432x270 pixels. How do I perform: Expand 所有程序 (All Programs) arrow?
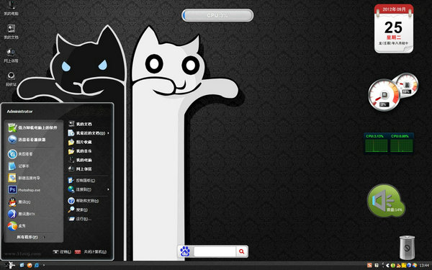pyautogui.click(x=44, y=237)
